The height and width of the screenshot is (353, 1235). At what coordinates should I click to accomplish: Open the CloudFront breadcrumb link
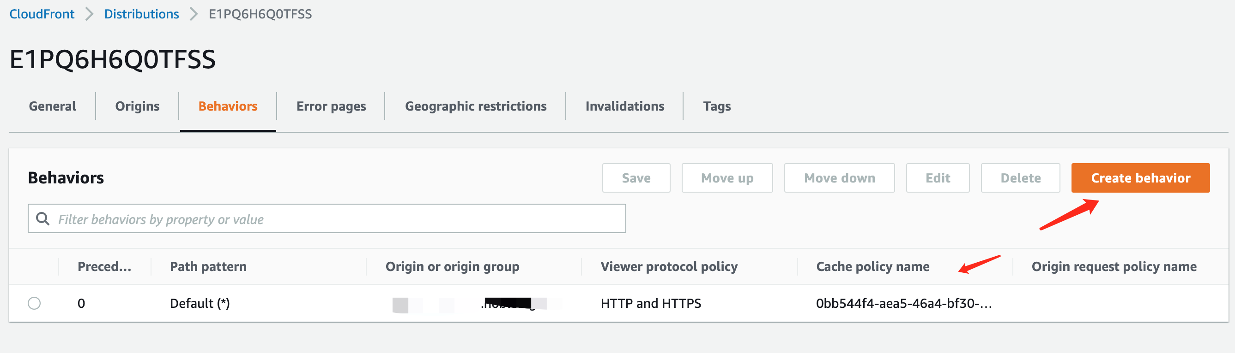[42, 14]
